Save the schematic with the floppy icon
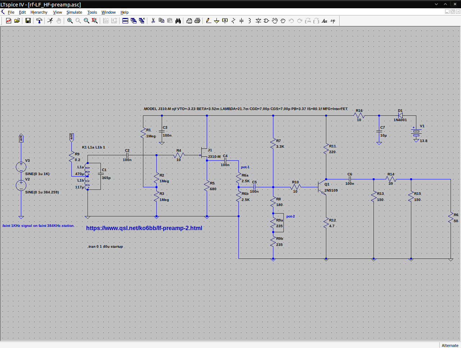 pyautogui.click(x=28, y=21)
